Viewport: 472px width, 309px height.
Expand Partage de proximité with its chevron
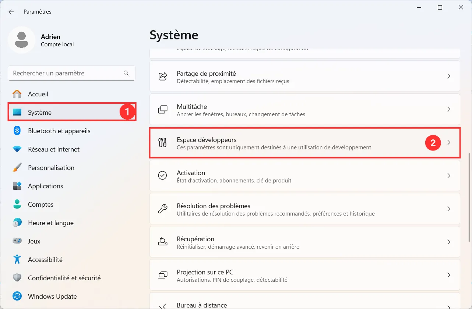(x=449, y=77)
